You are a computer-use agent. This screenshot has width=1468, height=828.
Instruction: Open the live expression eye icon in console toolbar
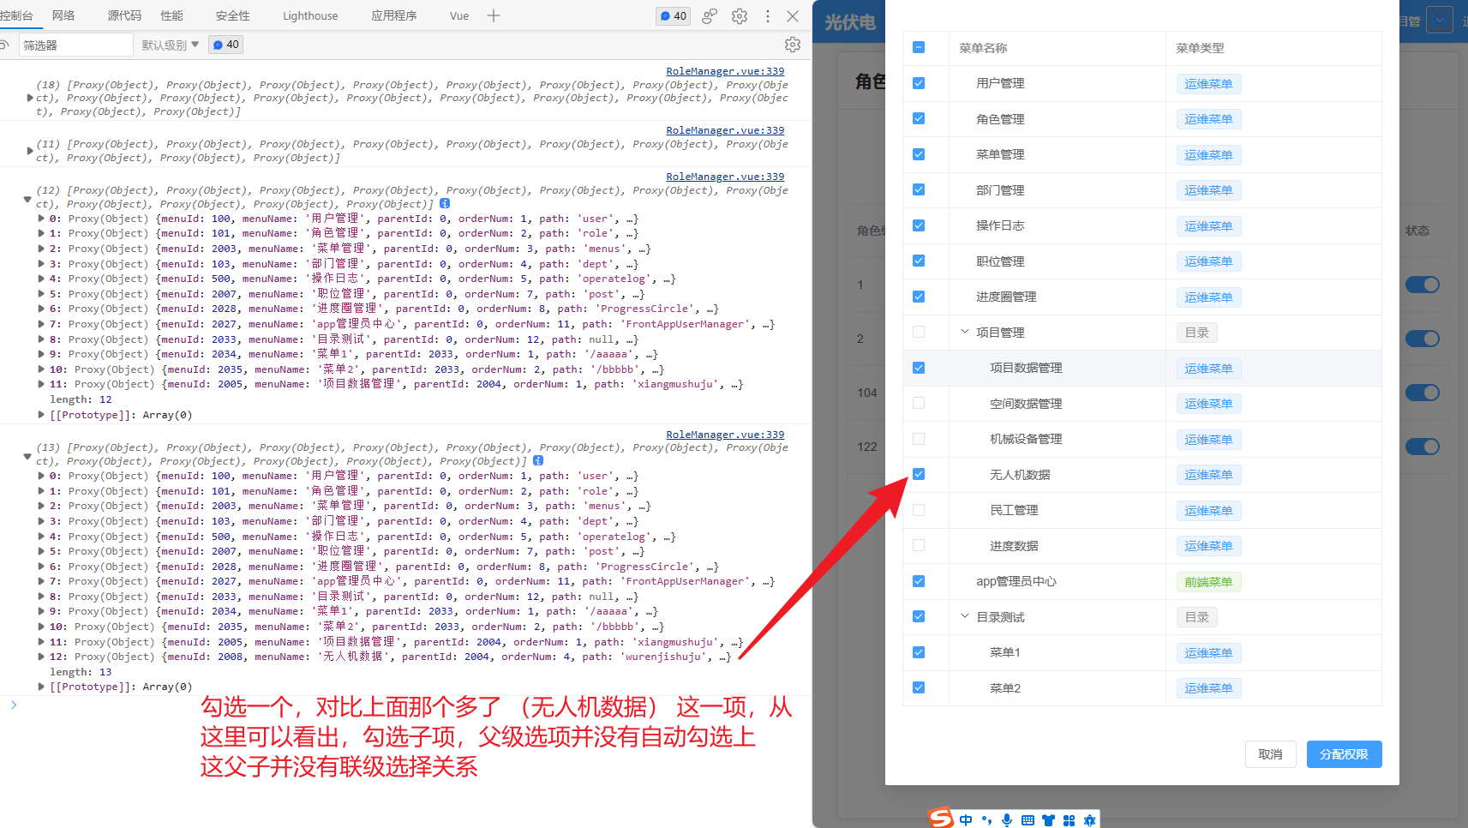click(x=5, y=45)
